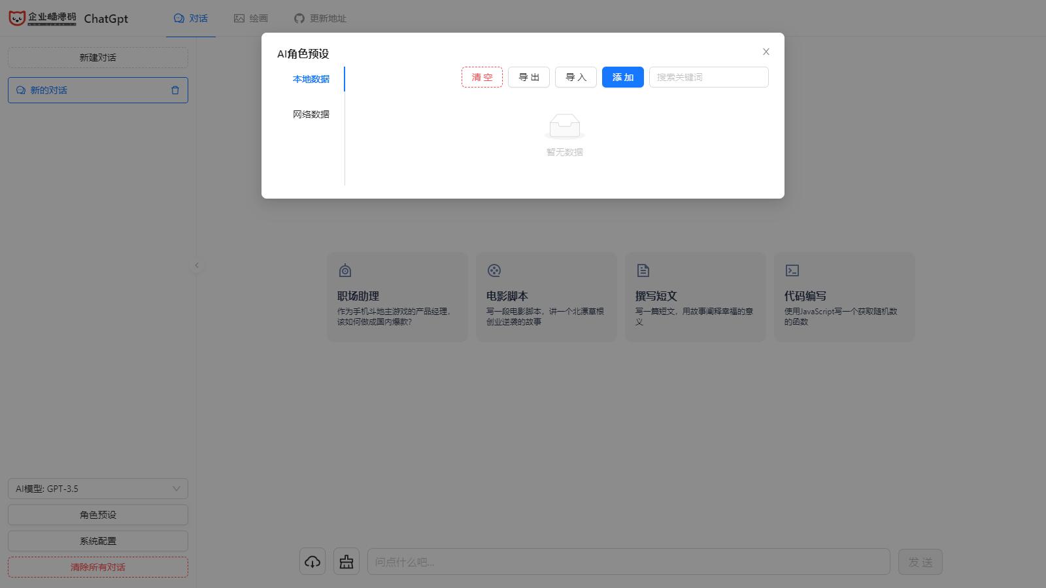Click the 导出 export button
This screenshot has height=588, width=1046.
[529, 77]
